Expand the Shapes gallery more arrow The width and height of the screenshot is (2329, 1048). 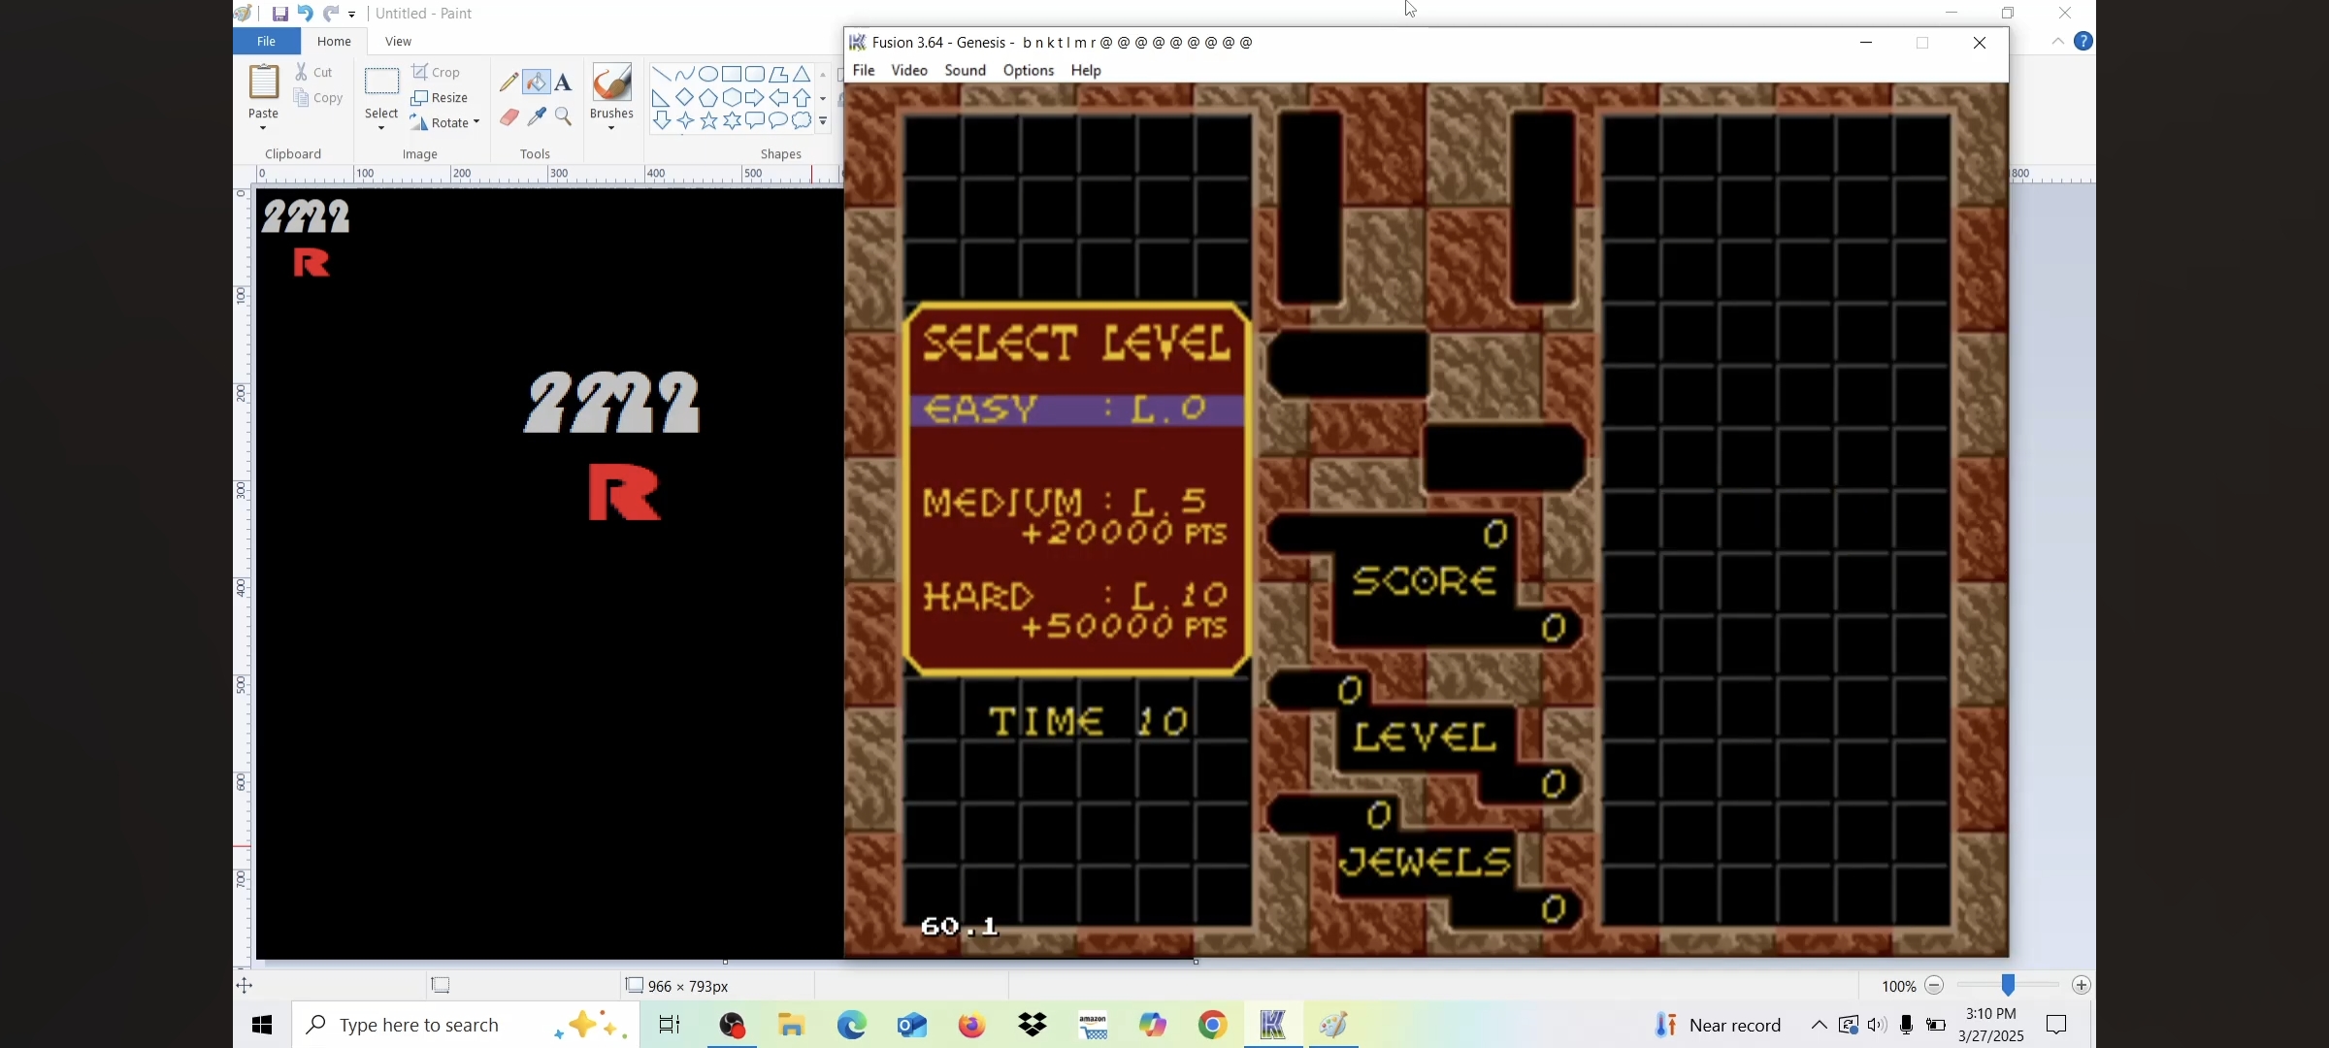(x=823, y=121)
